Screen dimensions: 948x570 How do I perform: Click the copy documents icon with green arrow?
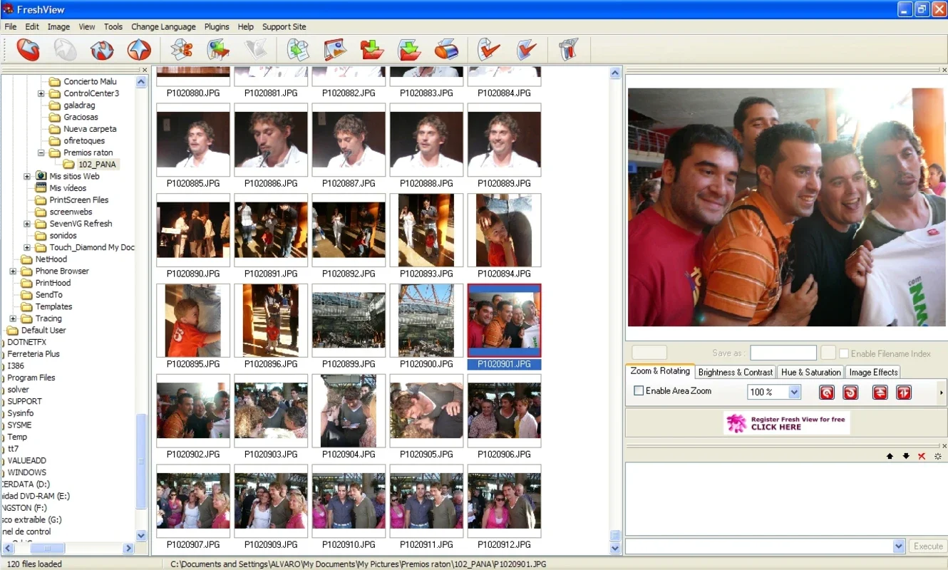pos(298,50)
